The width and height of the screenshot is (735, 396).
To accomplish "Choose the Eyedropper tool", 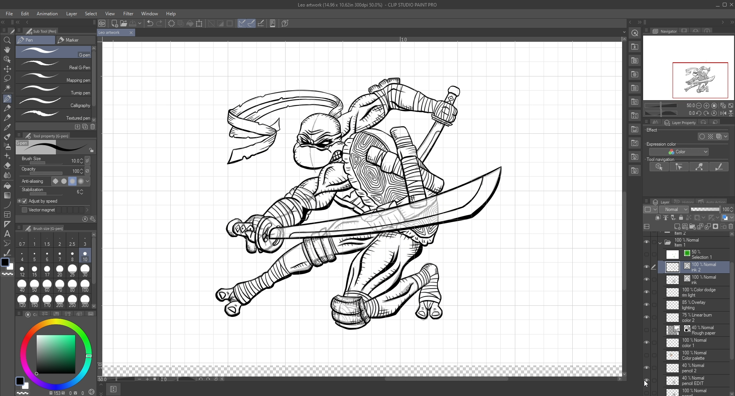I will [7, 127].
